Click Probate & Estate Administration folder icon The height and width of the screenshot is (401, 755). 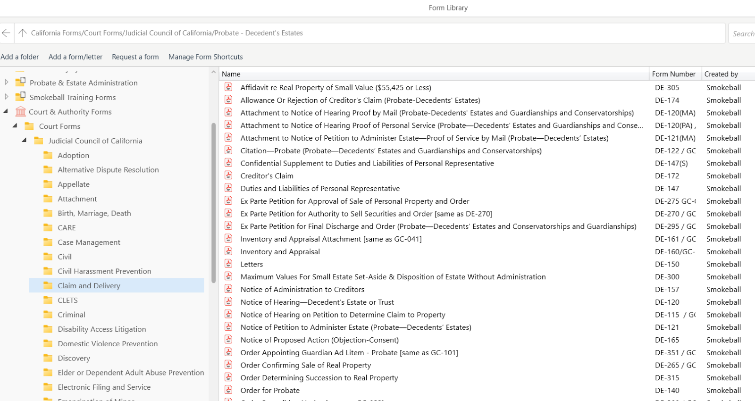point(20,82)
